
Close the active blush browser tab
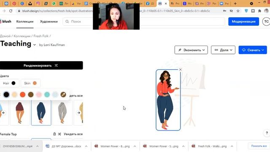166,3
